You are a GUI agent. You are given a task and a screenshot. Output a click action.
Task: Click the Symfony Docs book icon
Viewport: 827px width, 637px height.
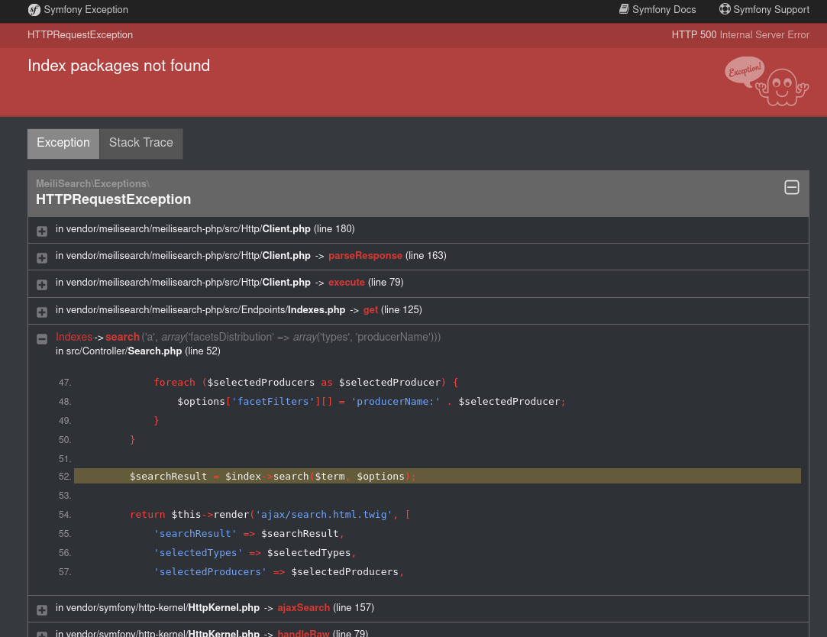pyautogui.click(x=624, y=9)
